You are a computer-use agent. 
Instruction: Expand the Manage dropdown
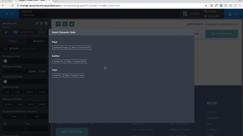(x=213, y=11)
